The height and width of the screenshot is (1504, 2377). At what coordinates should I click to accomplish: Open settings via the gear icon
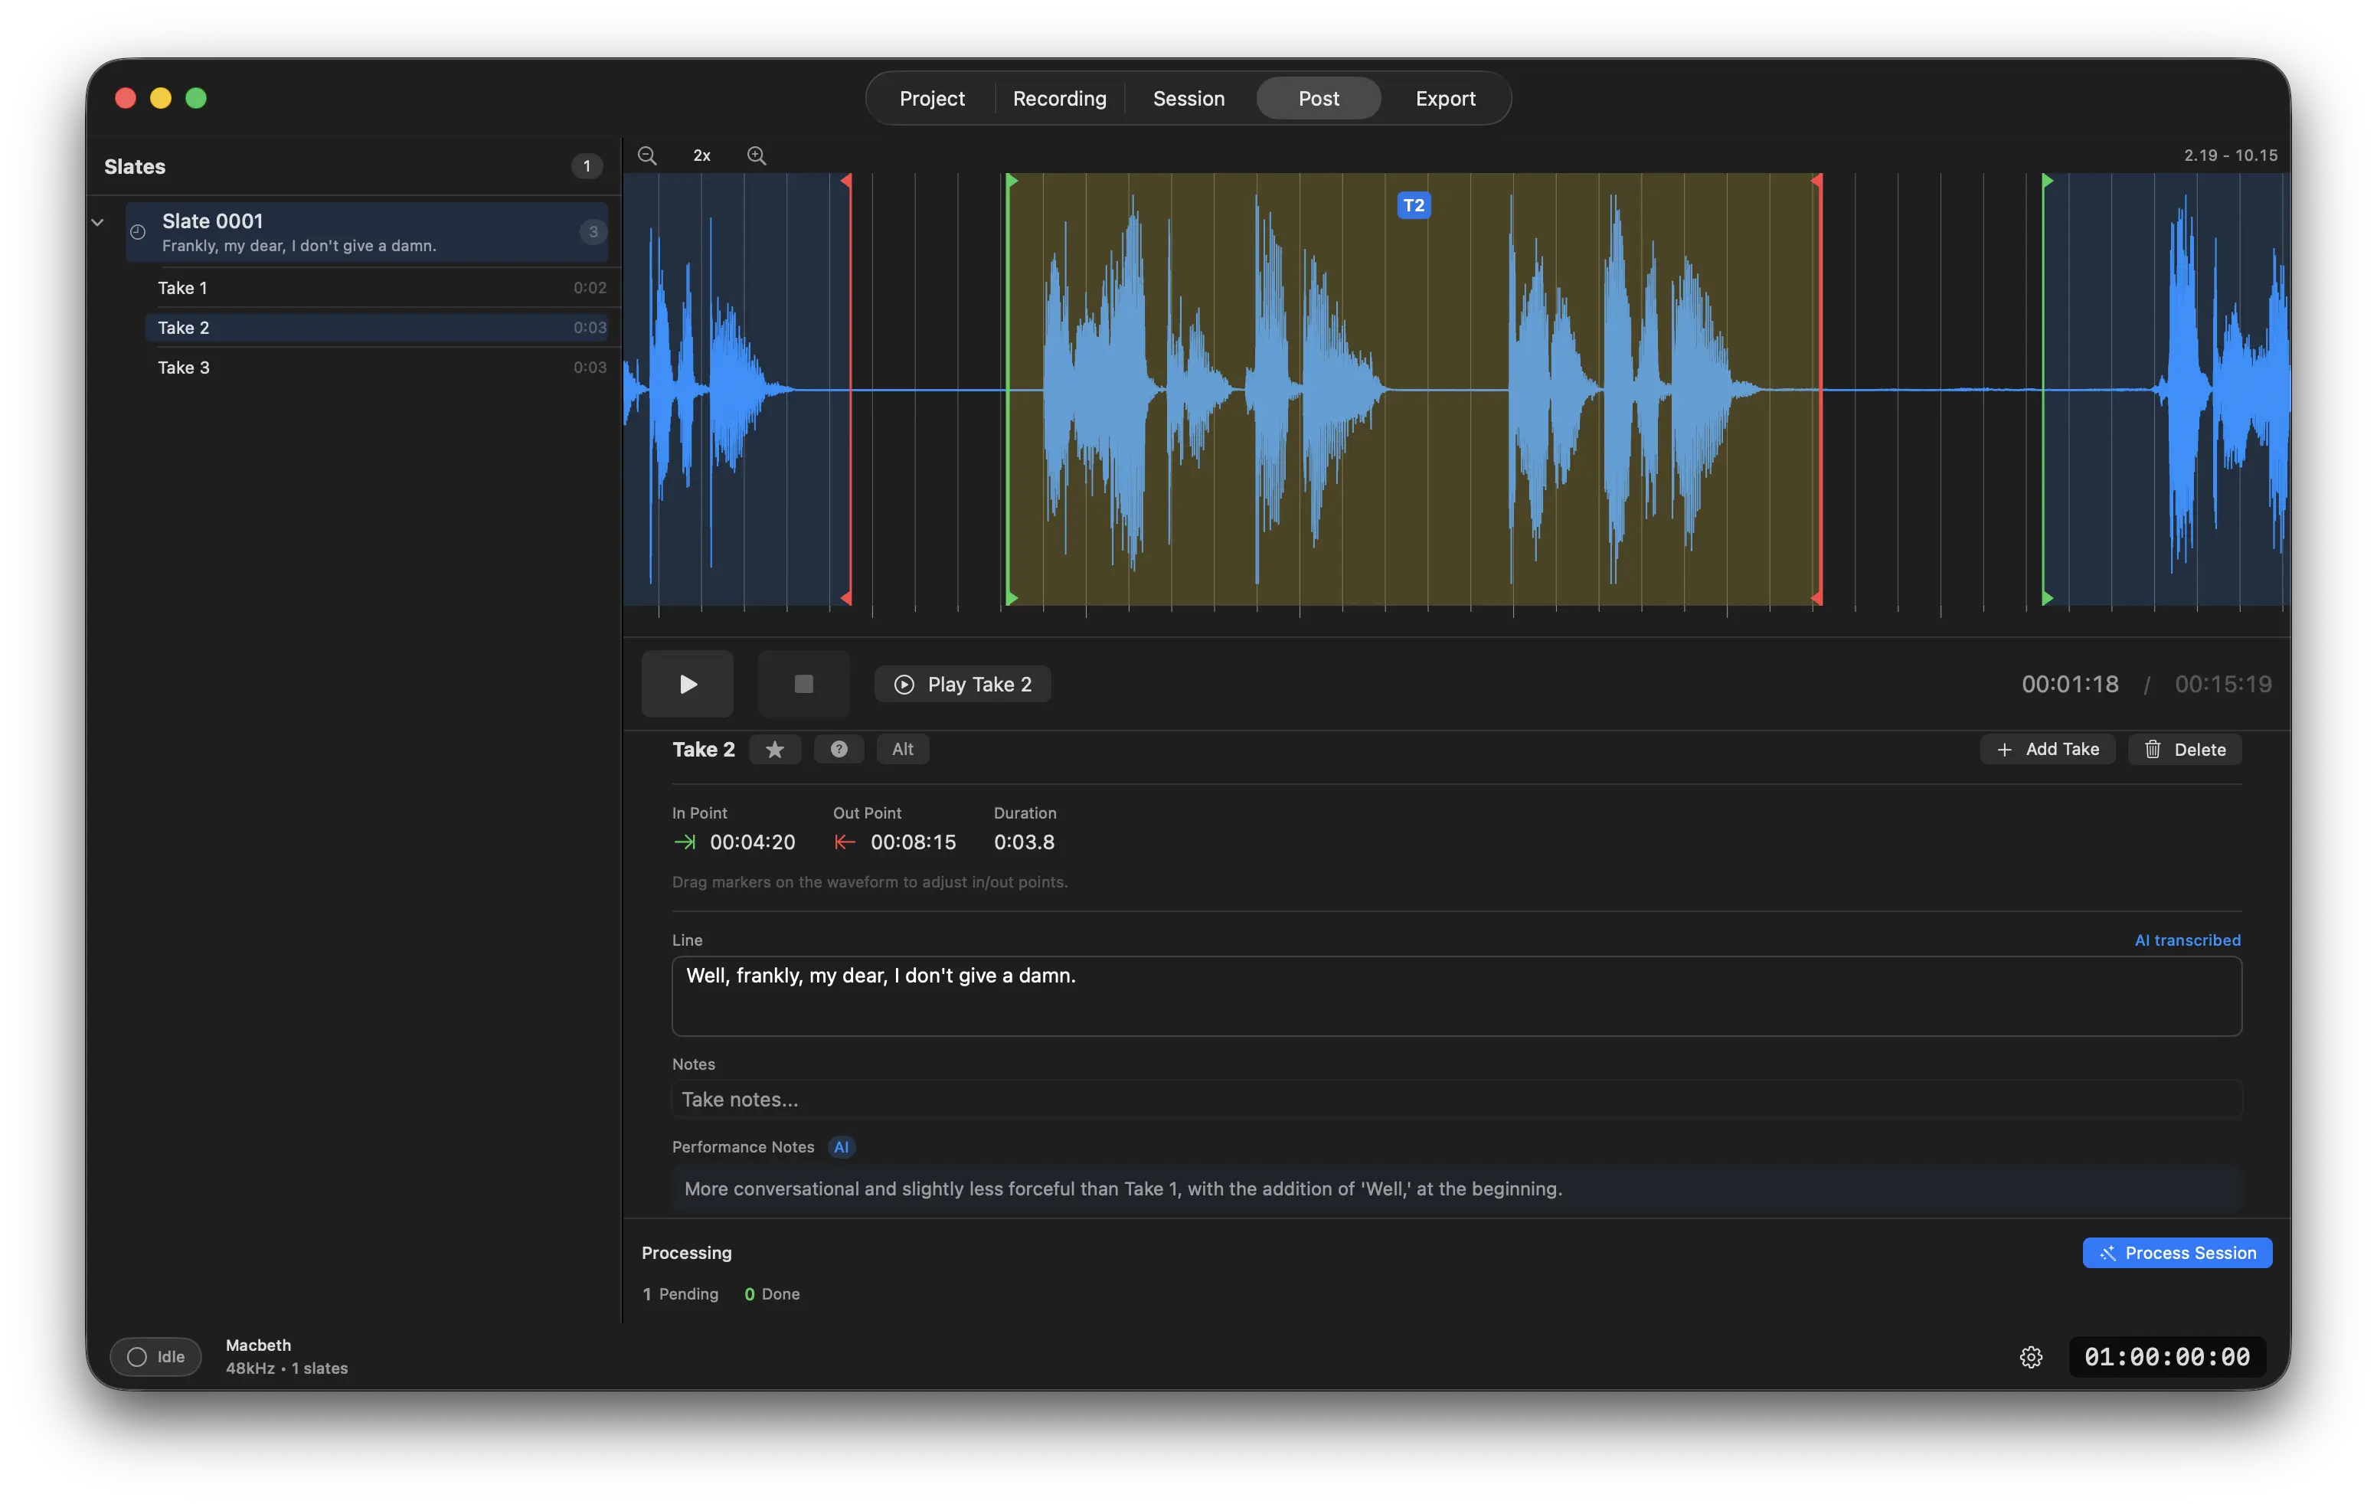tap(2031, 1357)
